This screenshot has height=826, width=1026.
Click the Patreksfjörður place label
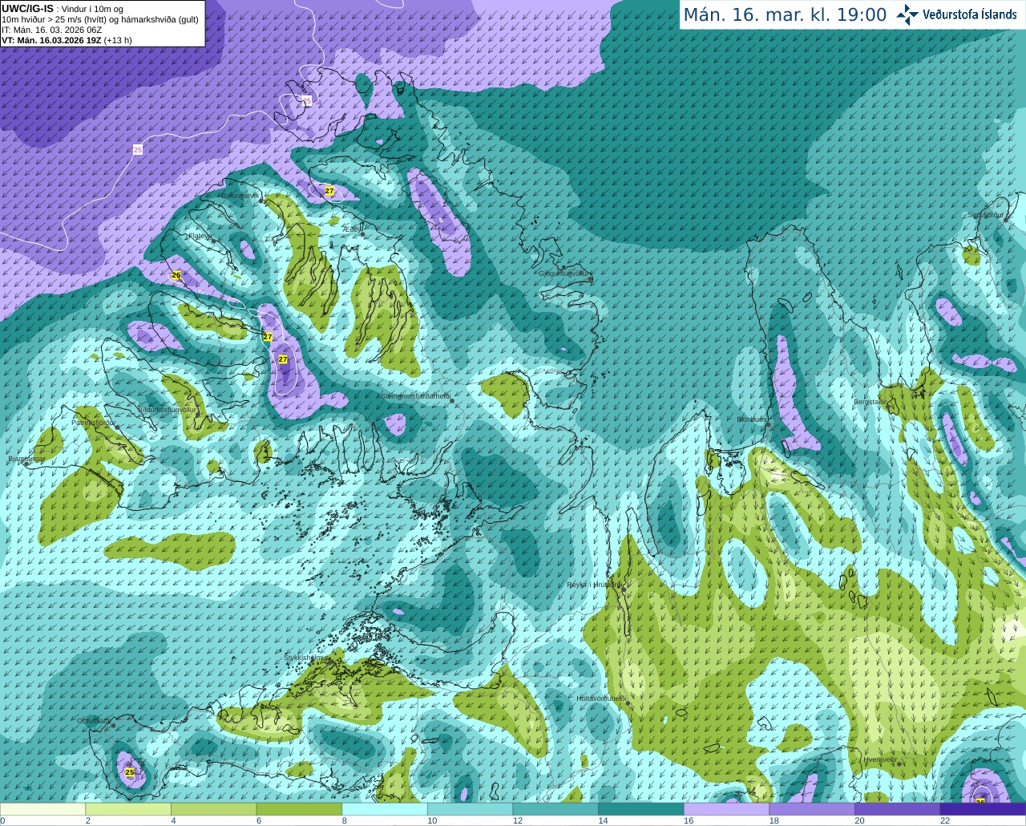click(x=94, y=422)
